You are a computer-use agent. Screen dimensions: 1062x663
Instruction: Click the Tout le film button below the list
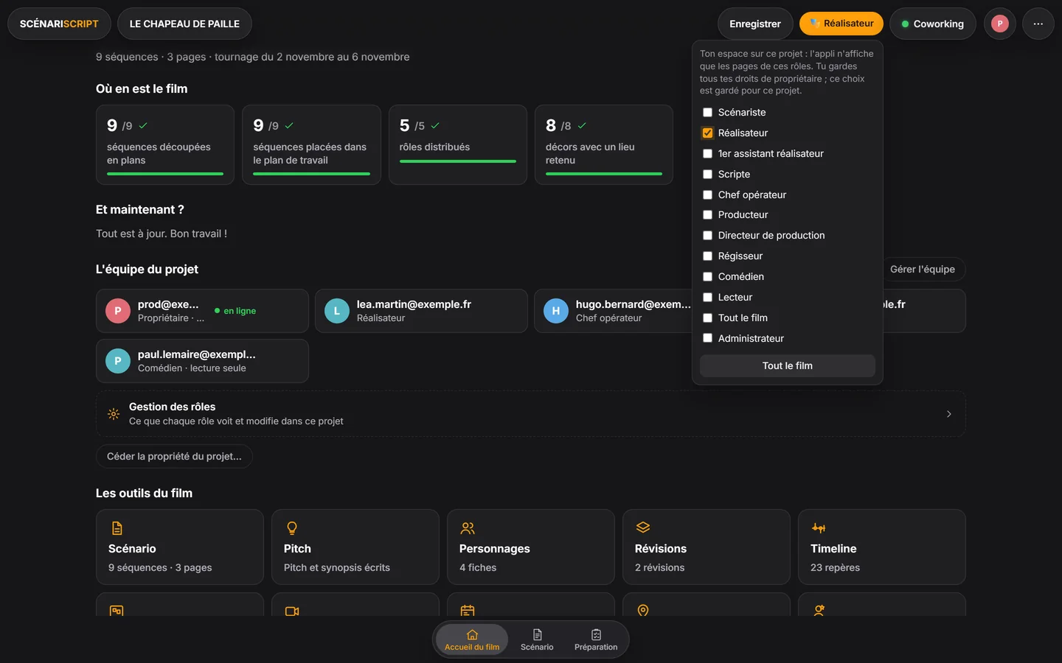coord(788,366)
